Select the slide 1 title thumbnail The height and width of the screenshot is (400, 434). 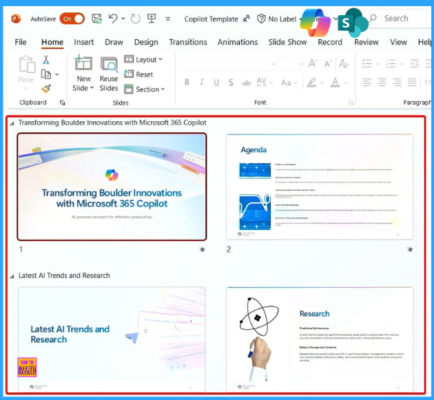(x=112, y=187)
